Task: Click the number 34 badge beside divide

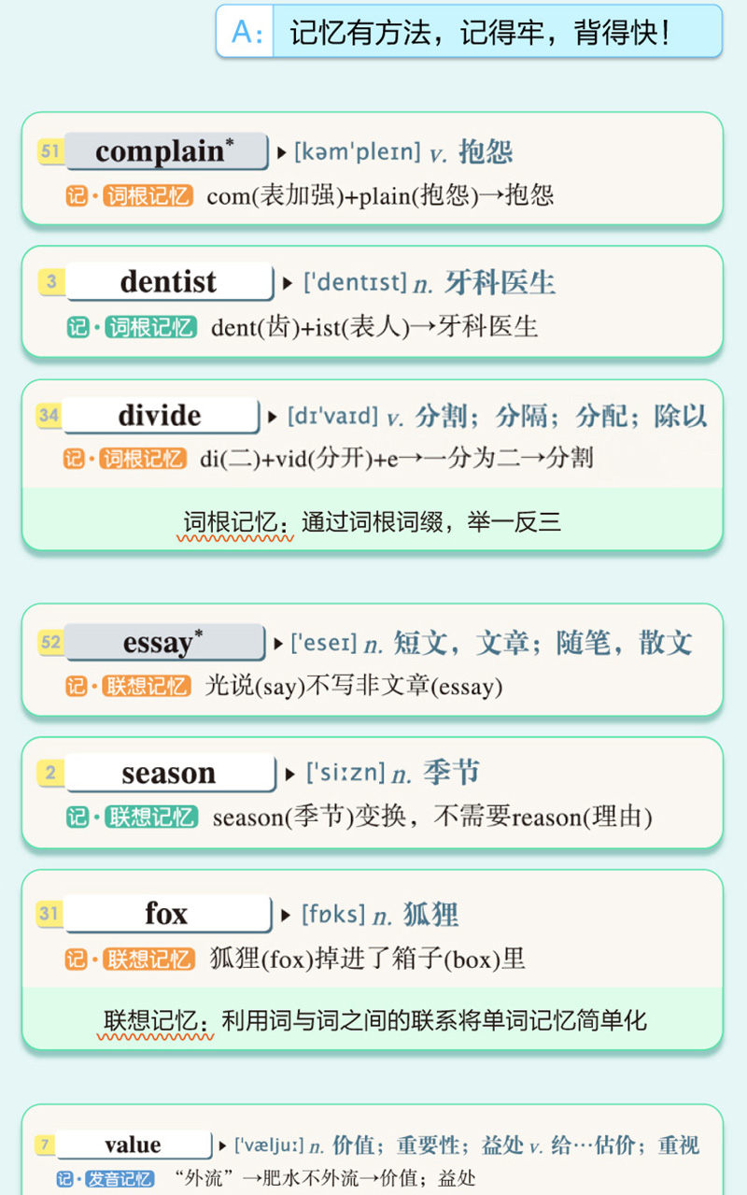Action: coord(49,415)
